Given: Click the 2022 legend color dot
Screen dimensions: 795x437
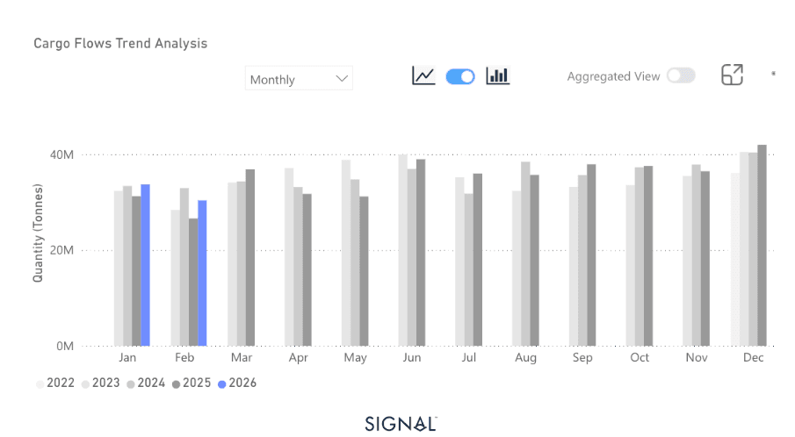Looking at the screenshot, I should 40,383.
